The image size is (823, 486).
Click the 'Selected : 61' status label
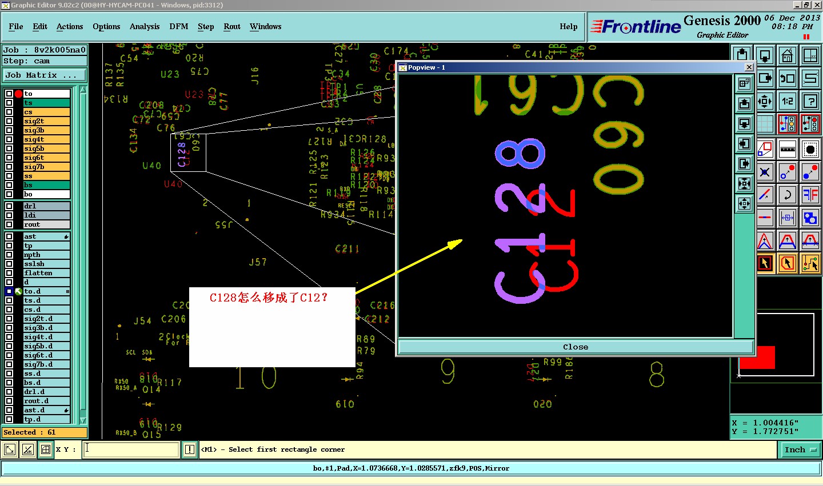click(45, 432)
